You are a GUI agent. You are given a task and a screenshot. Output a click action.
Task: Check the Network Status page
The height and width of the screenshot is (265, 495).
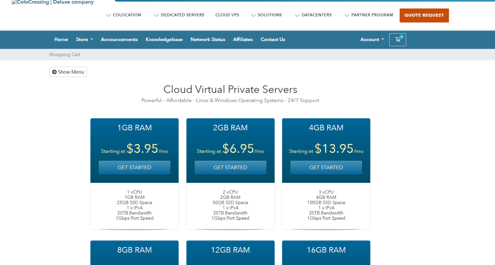coord(208,40)
